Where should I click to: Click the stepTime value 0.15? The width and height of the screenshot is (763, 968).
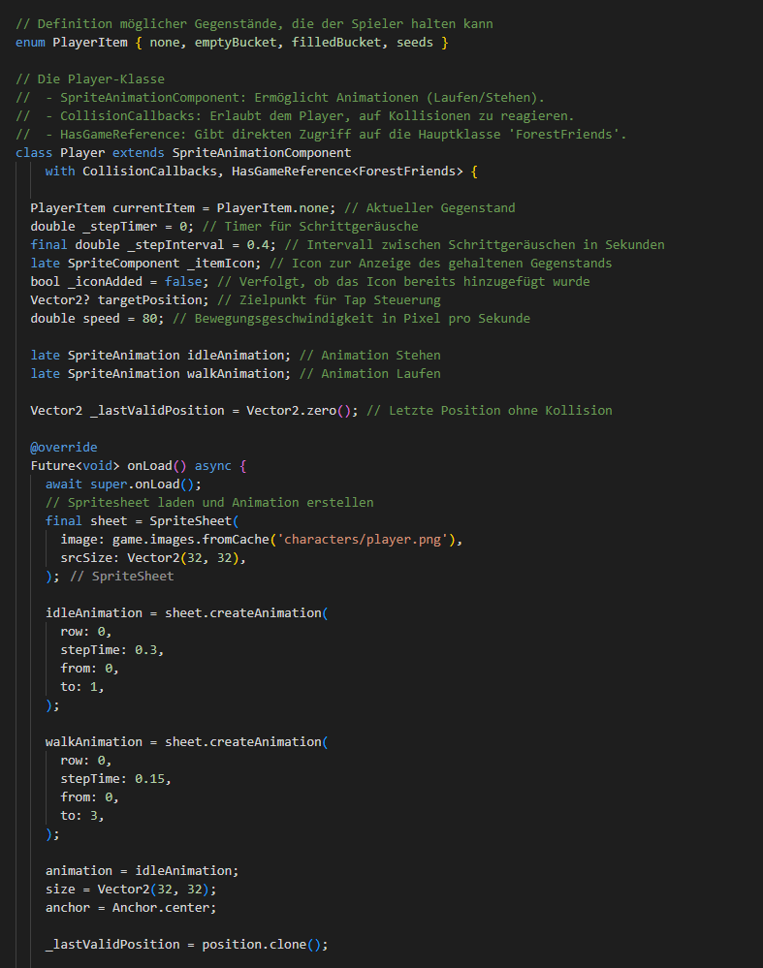[153, 779]
